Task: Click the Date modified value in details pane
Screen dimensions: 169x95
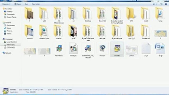Action: [x=36, y=90]
